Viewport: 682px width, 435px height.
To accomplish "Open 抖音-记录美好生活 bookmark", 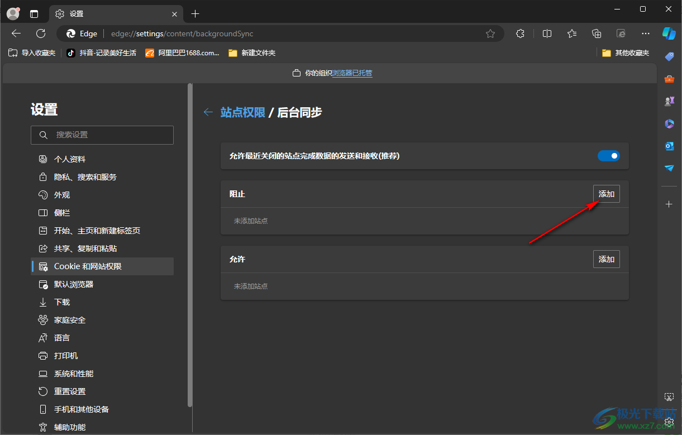I will click(101, 53).
